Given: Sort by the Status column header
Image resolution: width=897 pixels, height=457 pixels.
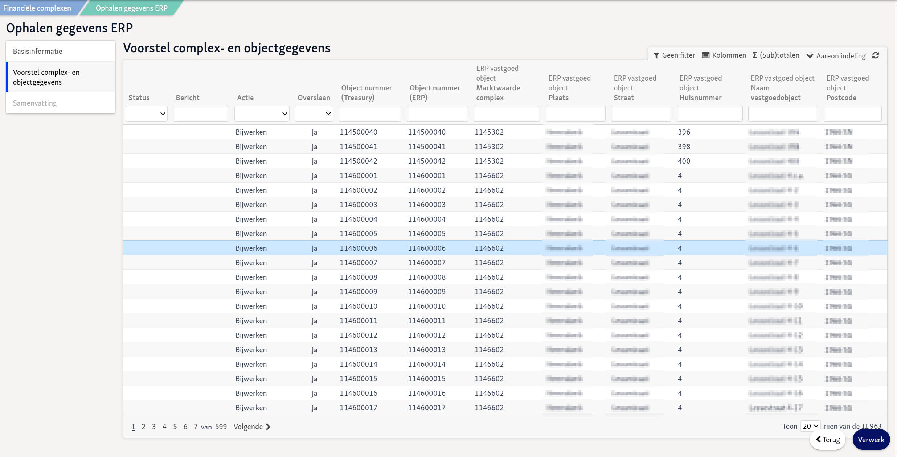Looking at the screenshot, I should 139,98.
